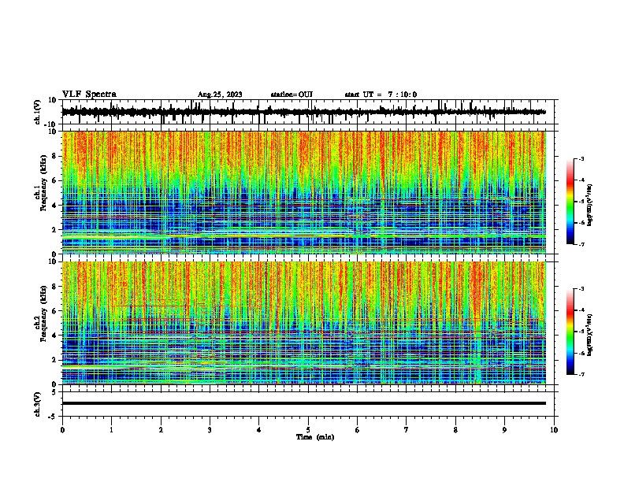Click time axis tick label "6"
Viewport: 624px width, 482px height.
358,430
